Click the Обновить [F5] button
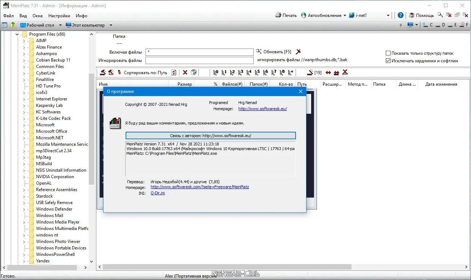 pos(274,52)
